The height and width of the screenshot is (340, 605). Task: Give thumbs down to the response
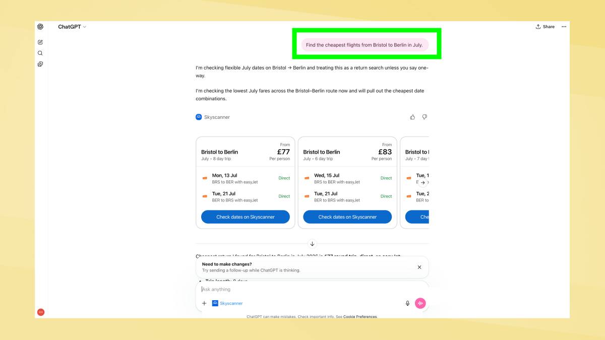[x=425, y=117]
